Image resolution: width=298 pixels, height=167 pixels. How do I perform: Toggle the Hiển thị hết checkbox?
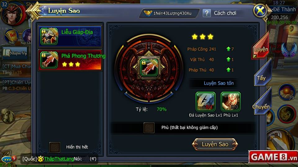point(55,147)
